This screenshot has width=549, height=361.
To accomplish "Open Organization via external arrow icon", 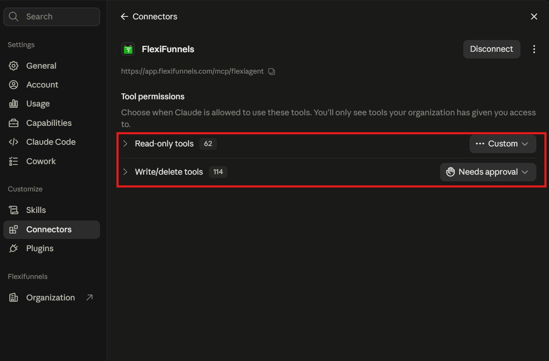I will (x=89, y=297).
